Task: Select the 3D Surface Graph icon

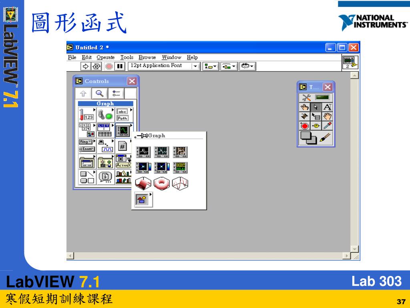Action: pyautogui.click(x=143, y=183)
